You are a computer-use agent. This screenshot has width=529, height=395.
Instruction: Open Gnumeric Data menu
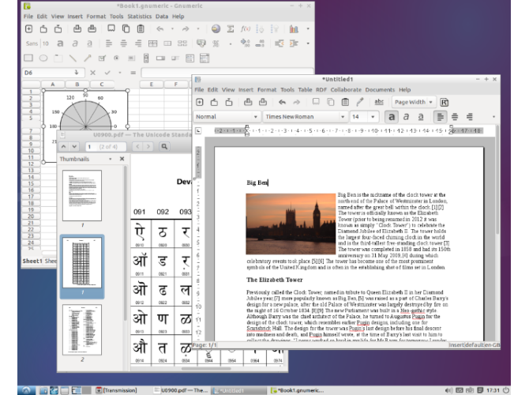click(162, 17)
